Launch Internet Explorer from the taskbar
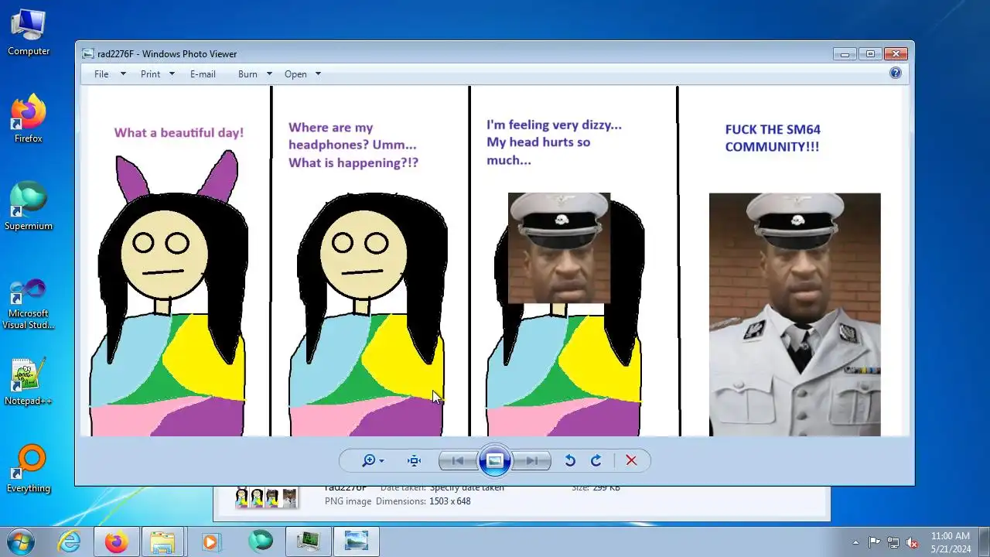 70,542
